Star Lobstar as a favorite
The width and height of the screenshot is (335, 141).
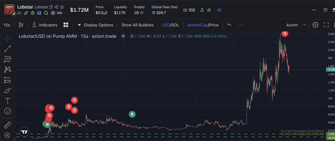coord(62,7)
